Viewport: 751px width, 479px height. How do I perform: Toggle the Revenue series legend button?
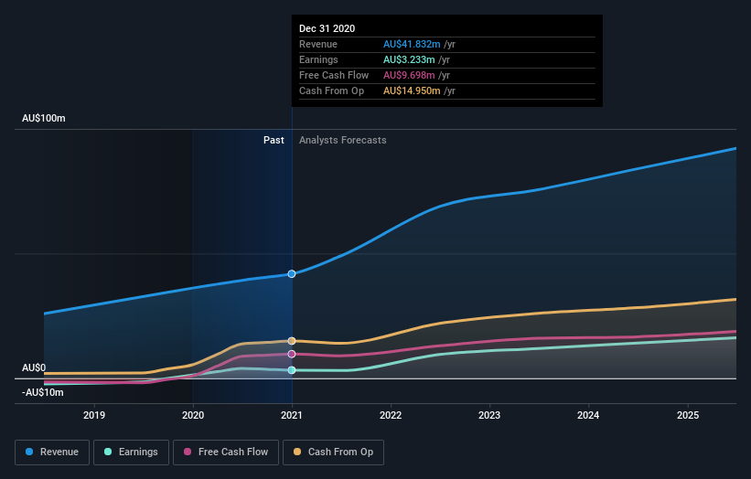click(52, 452)
